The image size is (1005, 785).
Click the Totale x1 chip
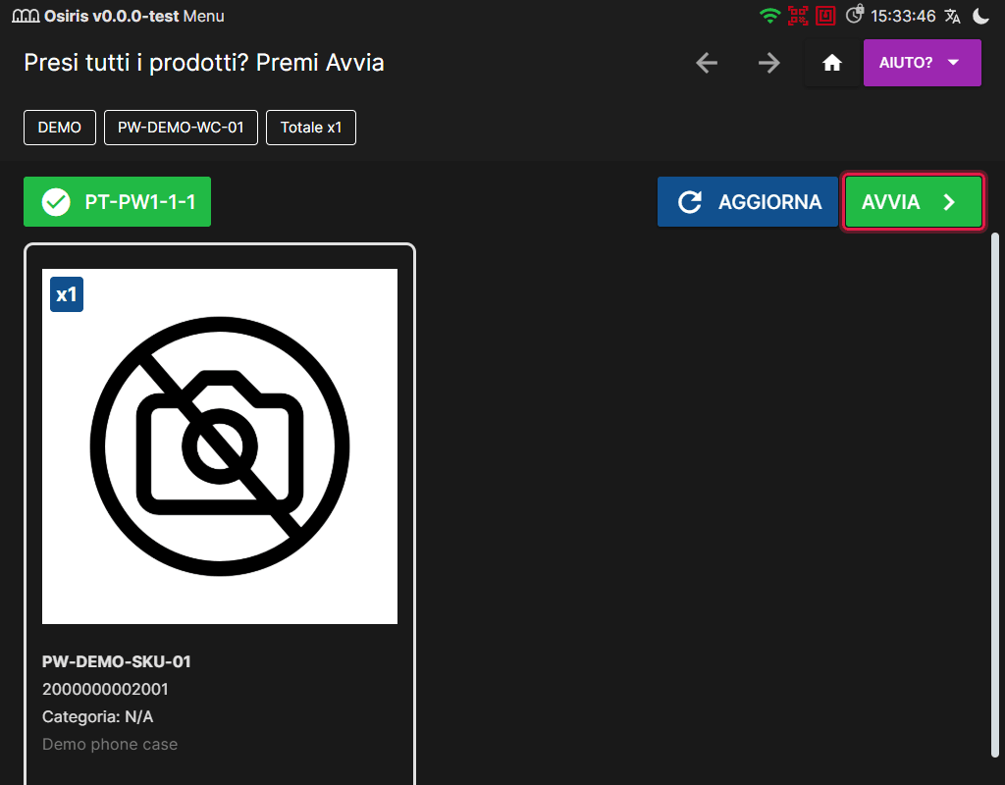[x=311, y=128]
